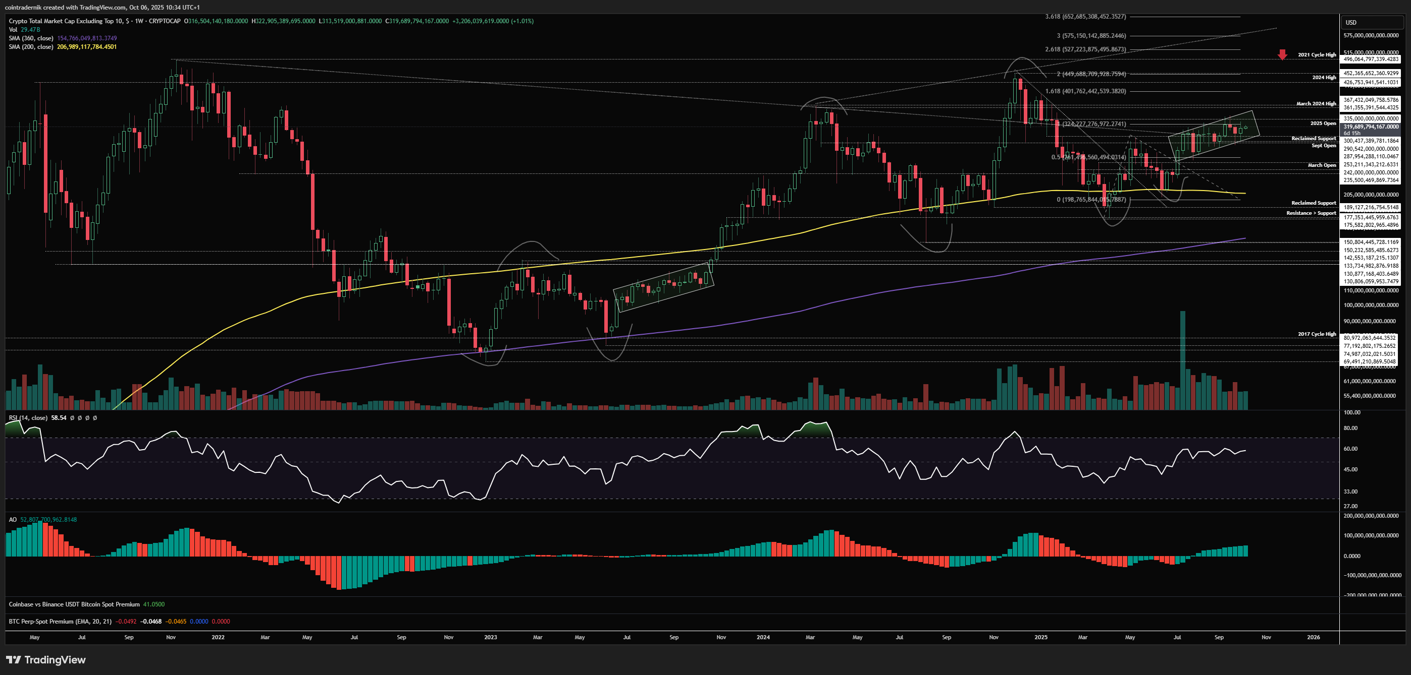Screen dimensions: 1411x675
Task: Select the Vol indicator legend
Action: pyautogui.click(x=13, y=30)
